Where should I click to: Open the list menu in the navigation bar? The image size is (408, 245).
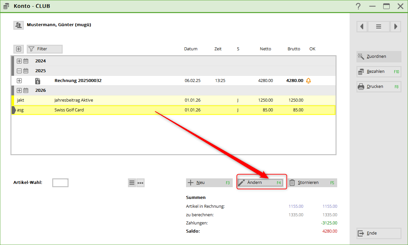(x=379, y=27)
